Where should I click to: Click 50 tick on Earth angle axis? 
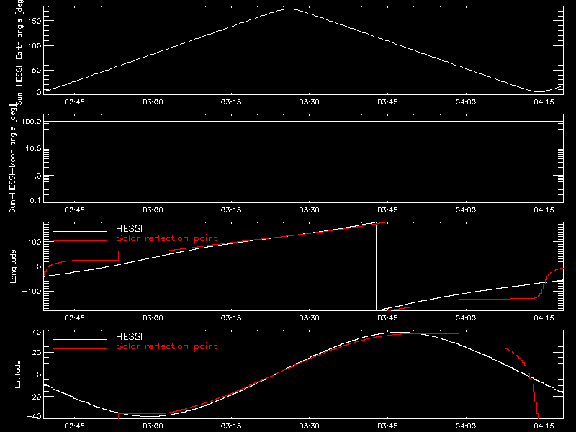pyautogui.click(x=37, y=70)
